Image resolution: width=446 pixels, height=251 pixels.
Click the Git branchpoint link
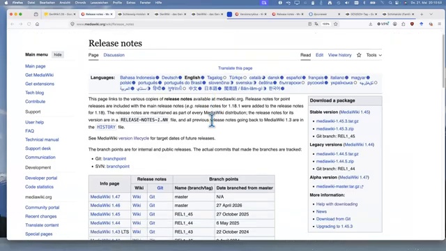click(x=114, y=159)
